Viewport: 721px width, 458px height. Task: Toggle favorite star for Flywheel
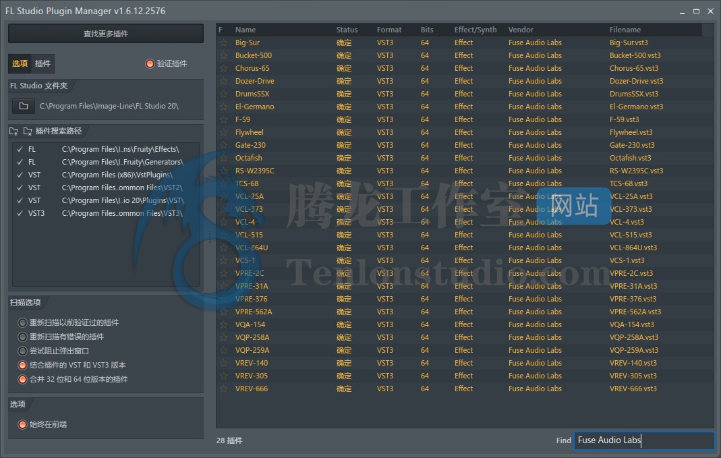(223, 132)
